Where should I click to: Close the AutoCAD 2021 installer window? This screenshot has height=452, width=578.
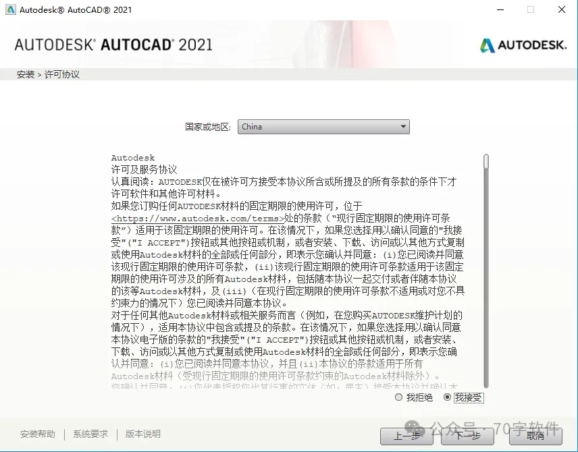[562, 9]
